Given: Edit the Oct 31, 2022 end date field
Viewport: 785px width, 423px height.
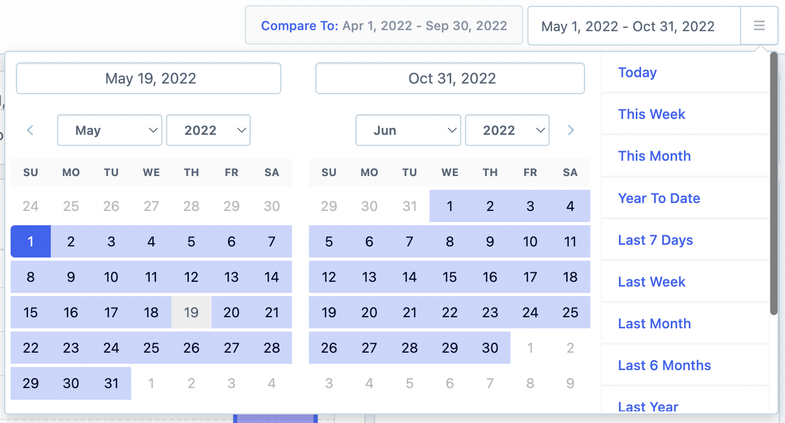Looking at the screenshot, I should coord(450,78).
